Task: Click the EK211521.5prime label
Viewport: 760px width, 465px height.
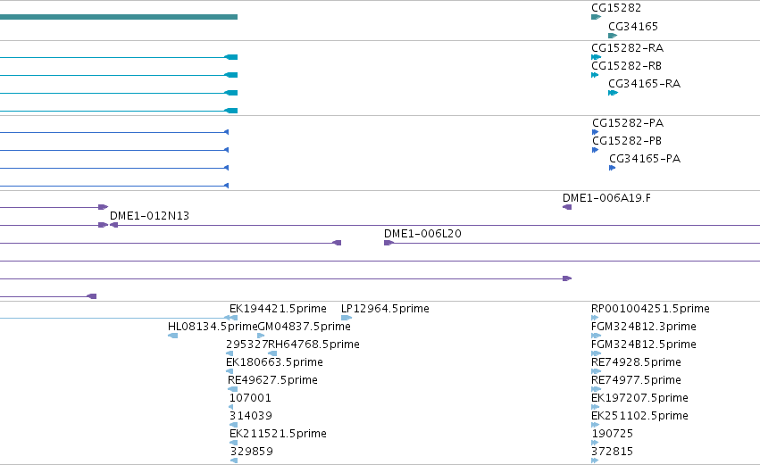Action: [x=278, y=434]
